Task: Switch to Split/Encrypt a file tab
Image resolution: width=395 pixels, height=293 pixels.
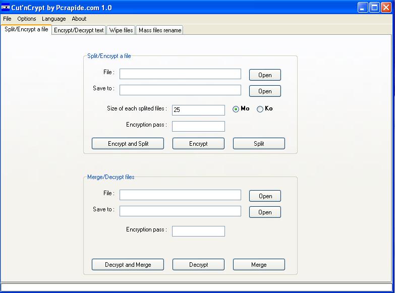Action: 26,29
